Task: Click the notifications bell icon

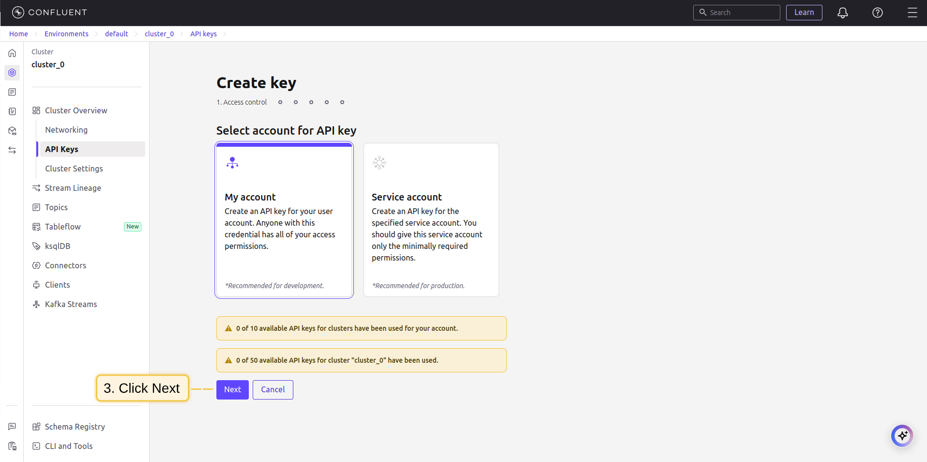Action: coord(842,13)
